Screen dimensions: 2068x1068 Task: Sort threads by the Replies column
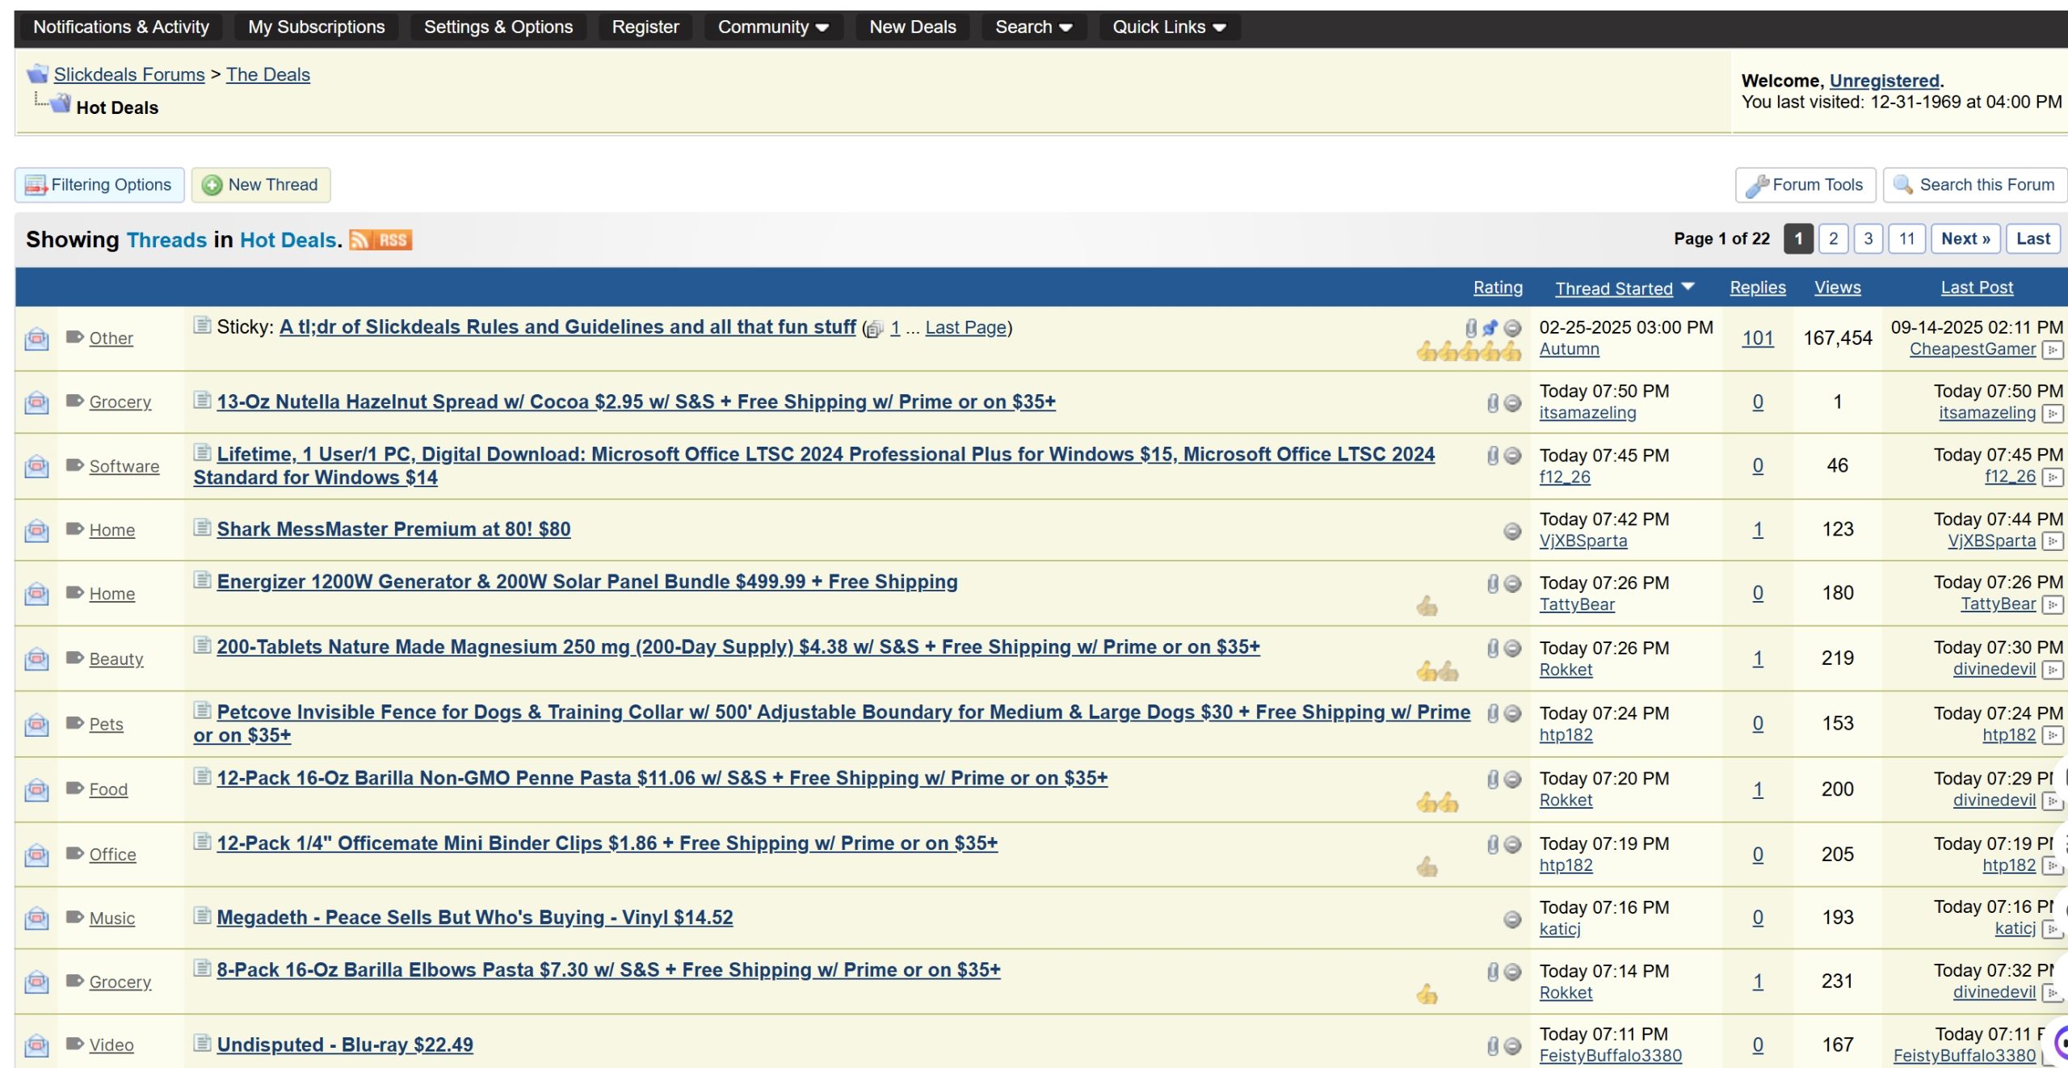point(1758,288)
